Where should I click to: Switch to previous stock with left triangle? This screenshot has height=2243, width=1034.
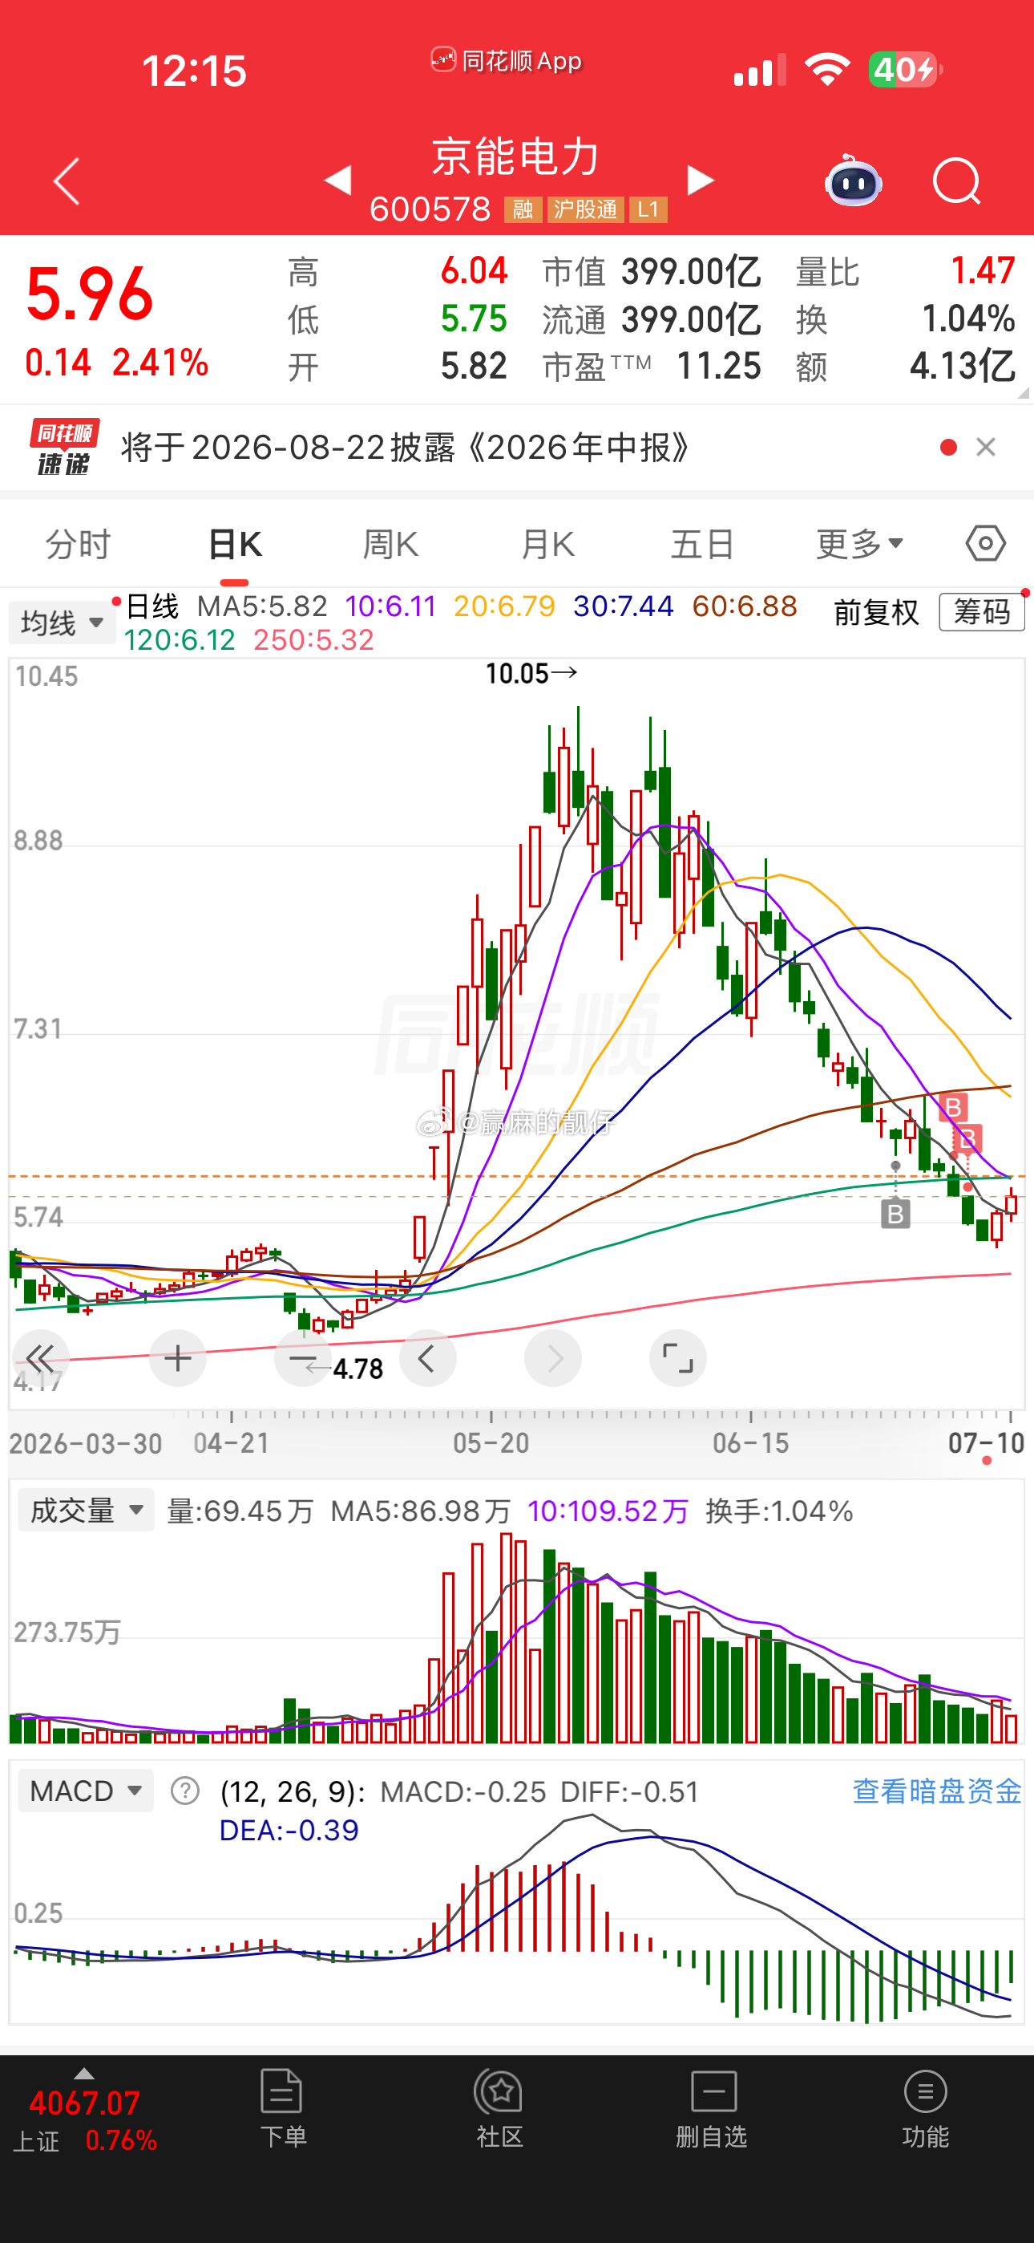[x=338, y=180]
